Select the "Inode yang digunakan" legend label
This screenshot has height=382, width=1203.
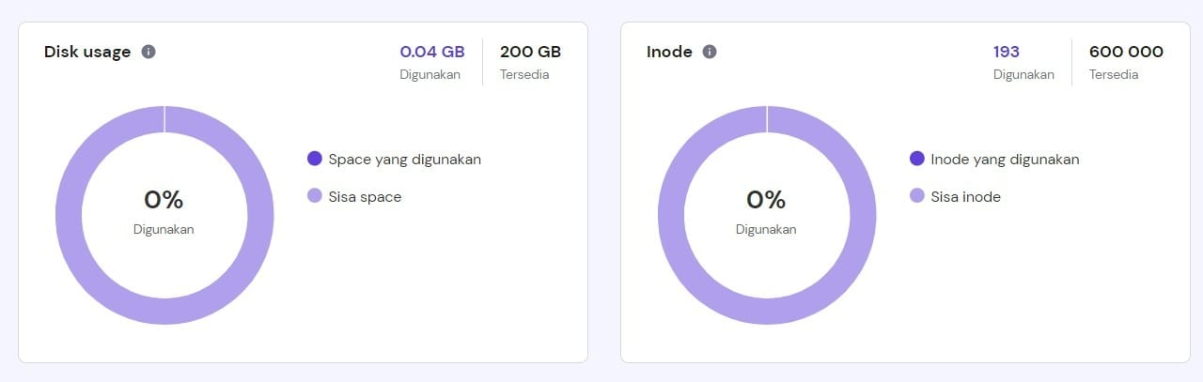click(x=1005, y=160)
